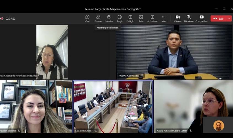The image size is (233, 138).
Task: Maximize the Teams meeting window
Action: pyautogui.click(x=224, y=9)
